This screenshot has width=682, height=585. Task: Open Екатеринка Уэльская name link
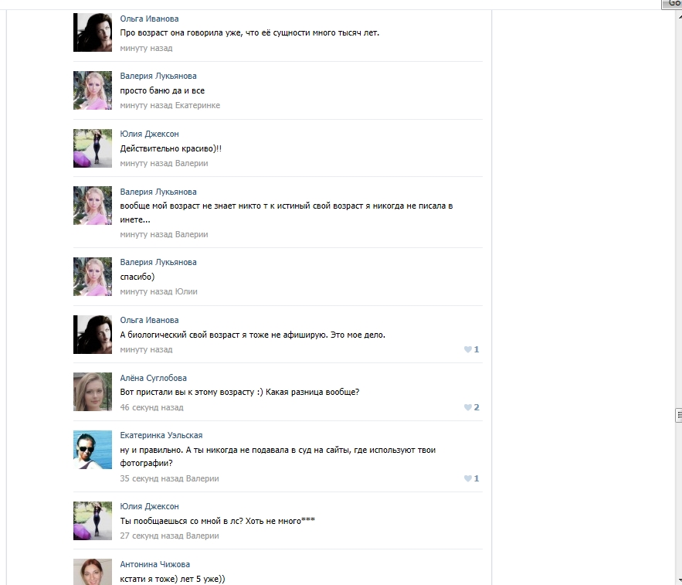click(161, 435)
